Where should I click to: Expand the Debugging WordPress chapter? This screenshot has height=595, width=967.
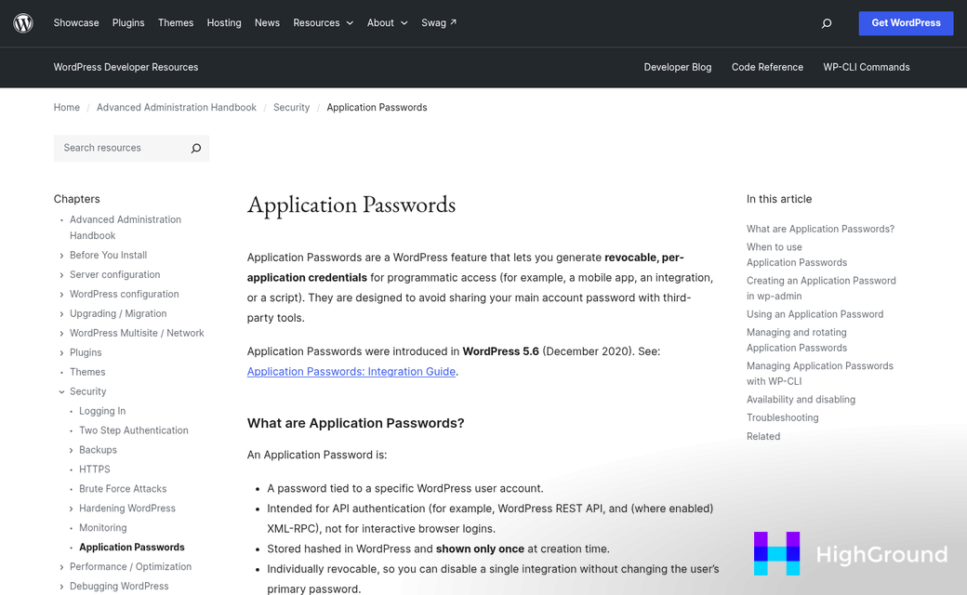coord(61,587)
